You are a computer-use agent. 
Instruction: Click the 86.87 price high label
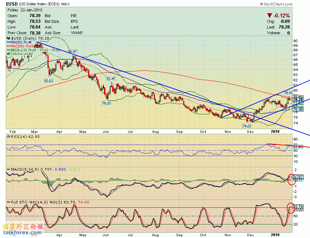[x=72, y=51]
